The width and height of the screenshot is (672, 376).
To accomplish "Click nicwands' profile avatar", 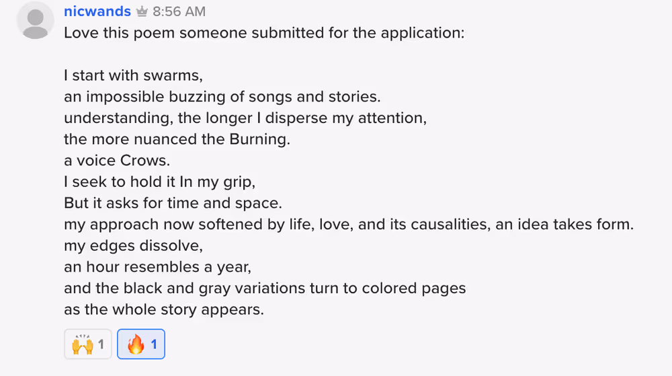I will tap(34, 21).
